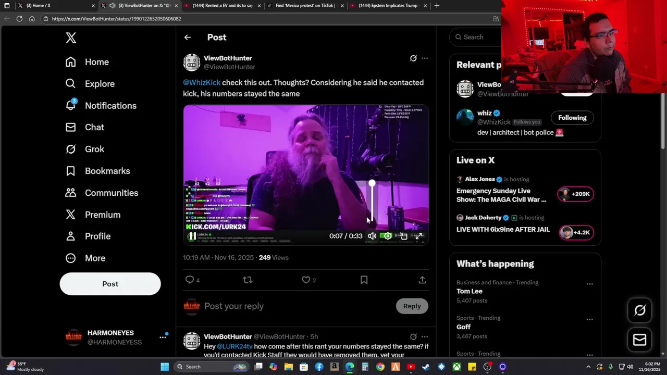Mute the ViewBotHunter tab audio icon
667x375 pixels.
(112, 6)
